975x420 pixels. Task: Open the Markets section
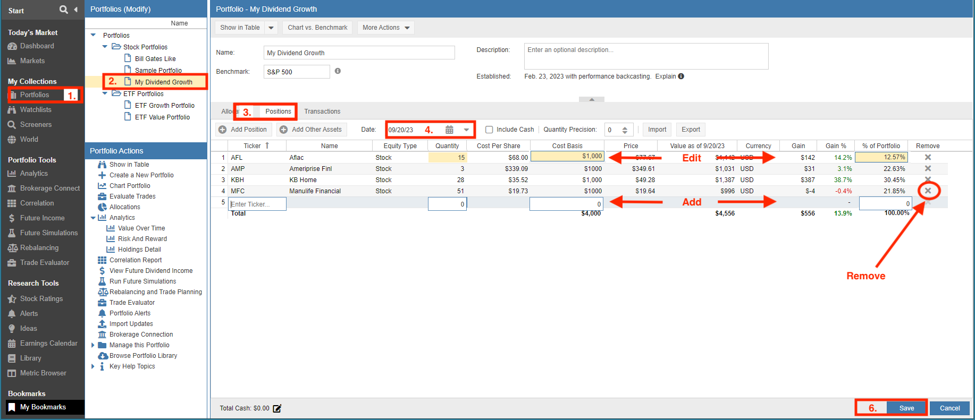(32, 61)
